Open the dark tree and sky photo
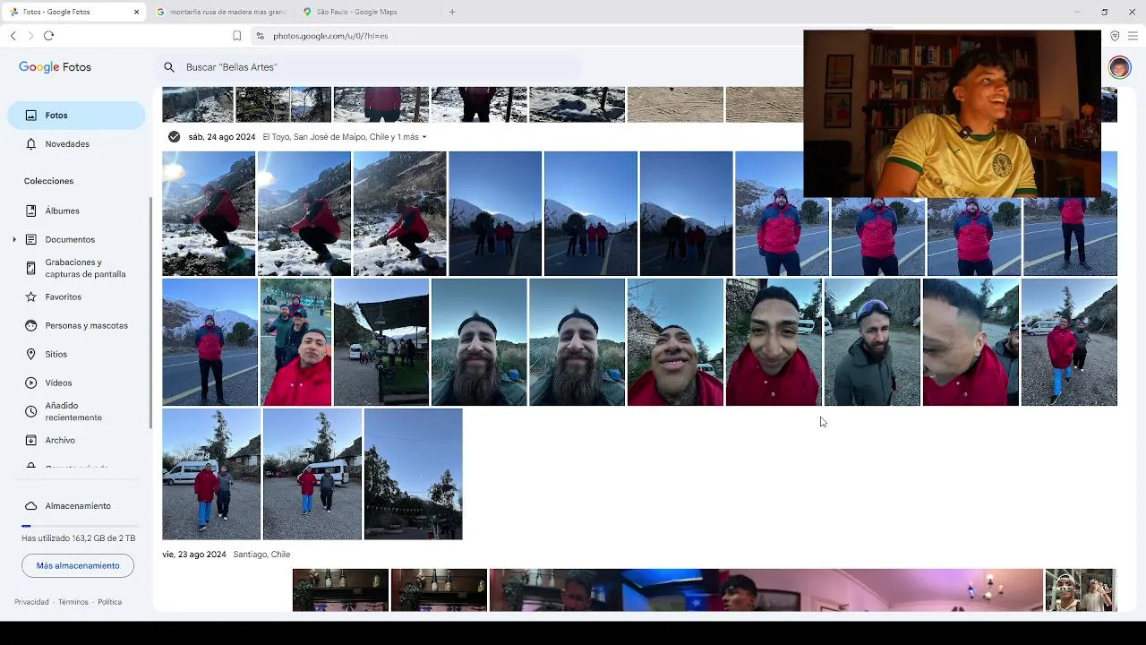Viewport: 1146px width, 645px height. coord(414,474)
